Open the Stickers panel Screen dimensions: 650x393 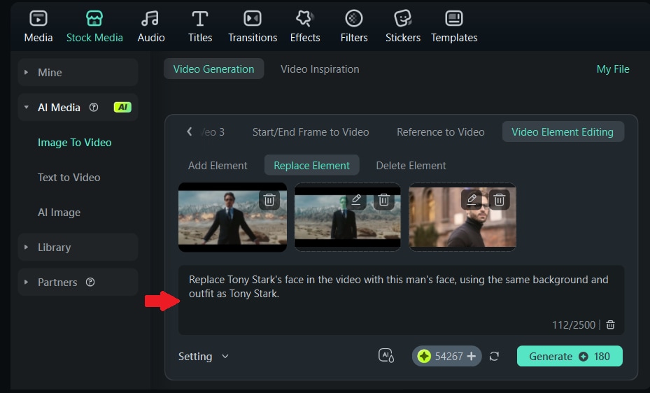[x=403, y=27]
